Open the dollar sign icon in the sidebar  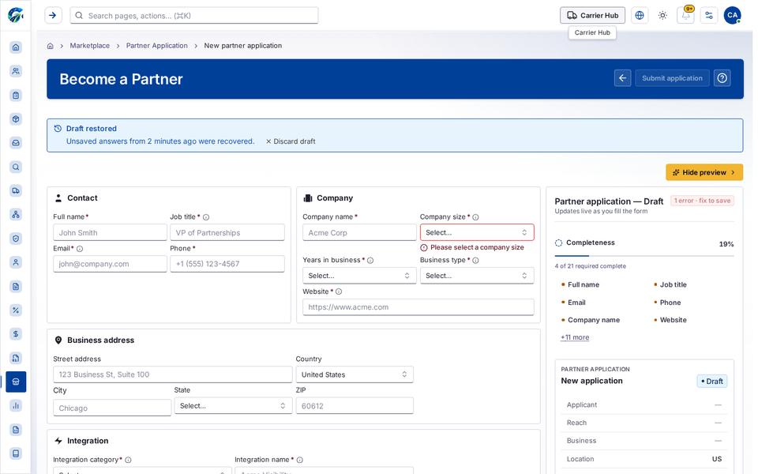click(16, 333)
